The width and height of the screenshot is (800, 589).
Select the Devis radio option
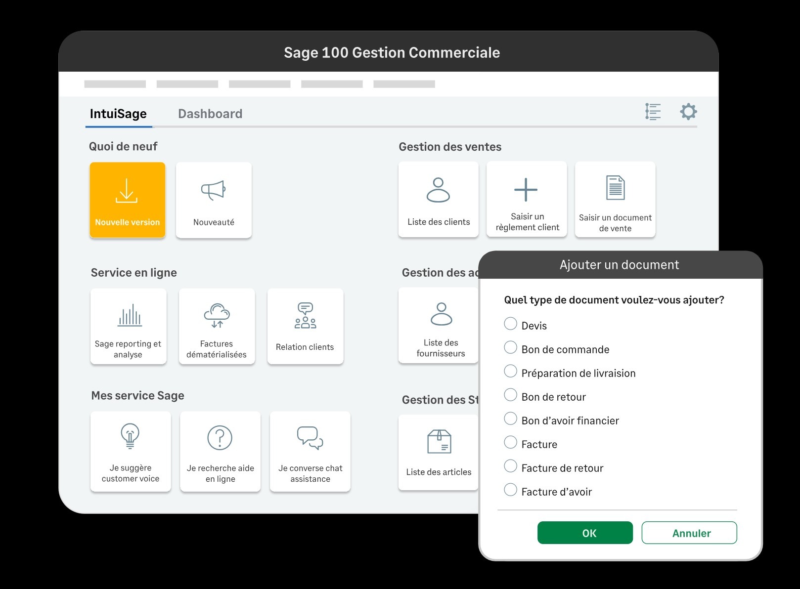pos(510,324)
